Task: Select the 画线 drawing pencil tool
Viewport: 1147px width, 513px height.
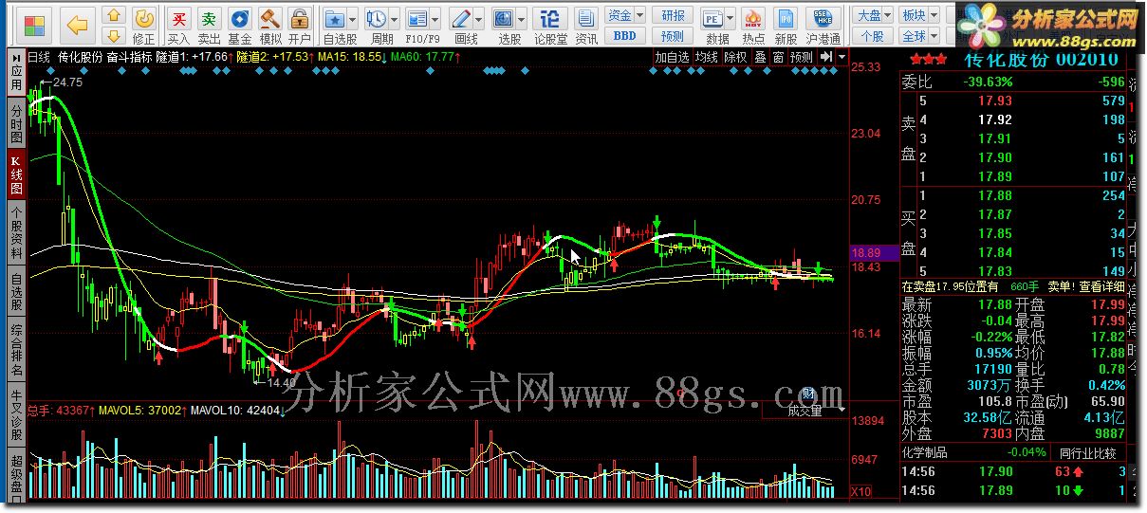Action: pos(461,19)
